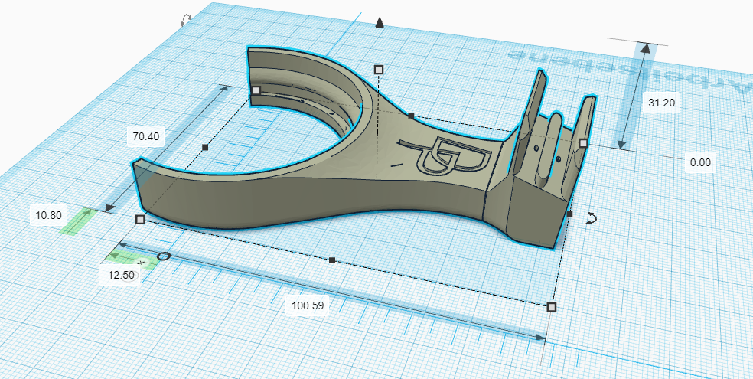Click the black midpoint handle on the back dashed edge
This screenshot has width=753, height=379.
click(x=411, y=116)
